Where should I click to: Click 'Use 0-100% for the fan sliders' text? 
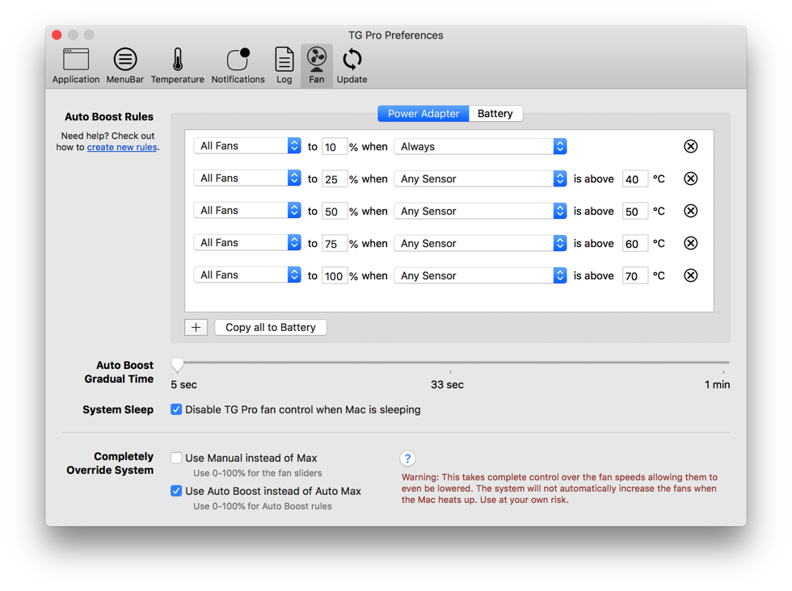click(258, 473)
